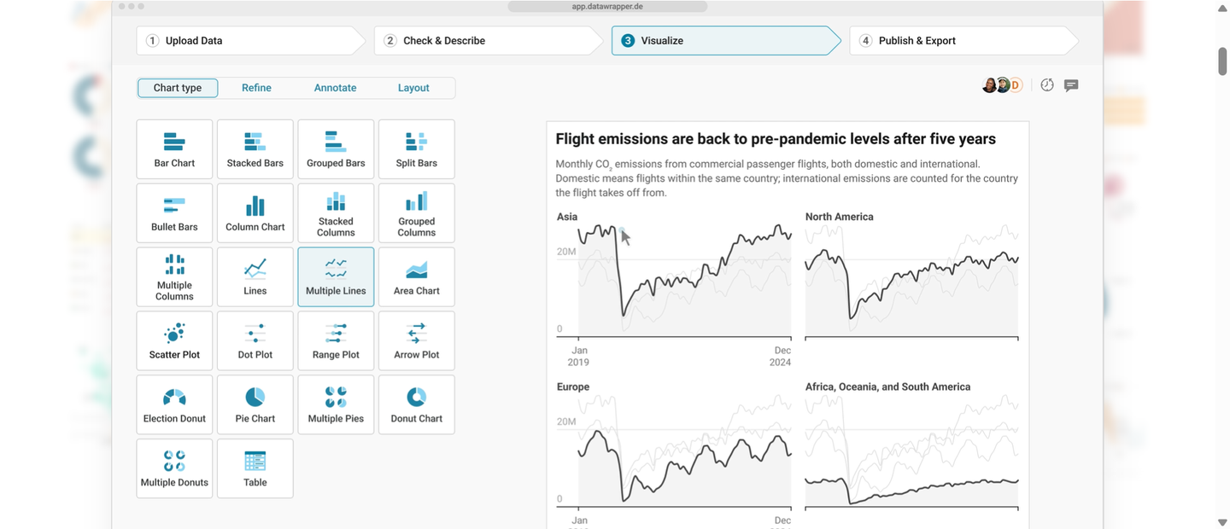This screenshot has height=529, width=1230.
Task: Select the Donut Chart type
Action: 417,404
